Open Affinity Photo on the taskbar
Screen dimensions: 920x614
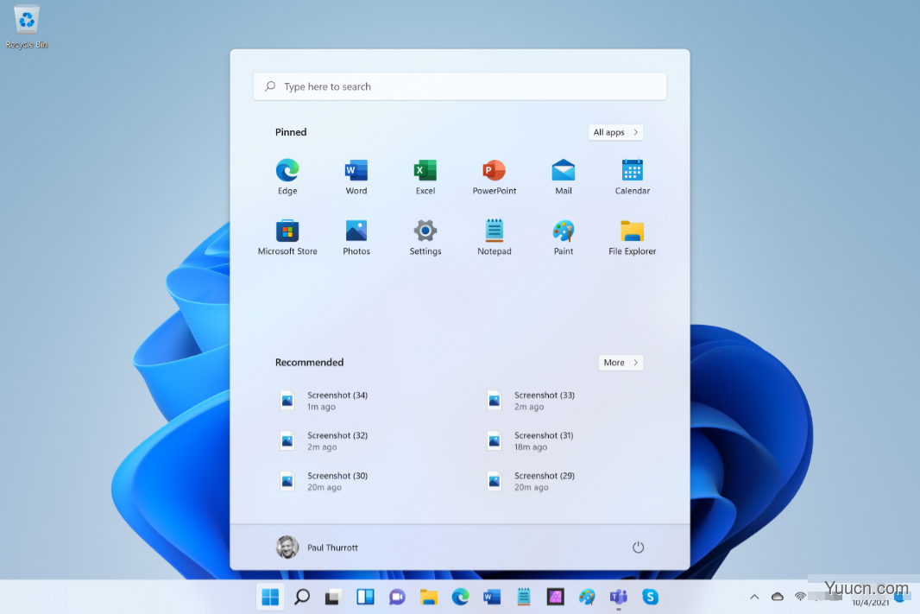tap(555, 597)
